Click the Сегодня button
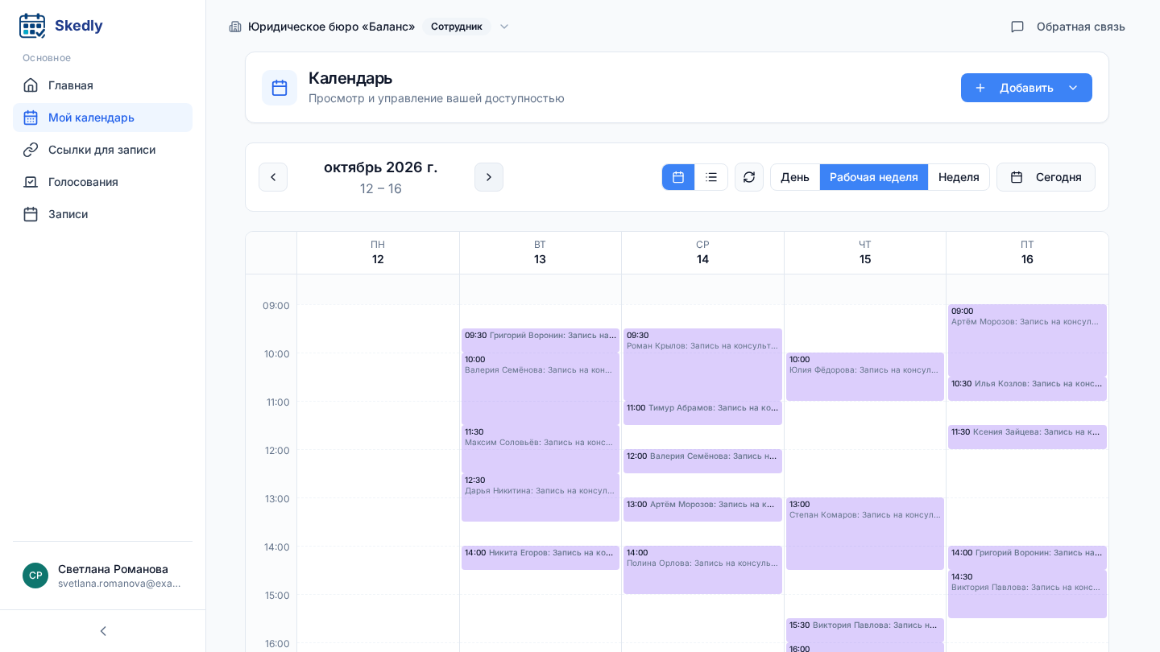This screenshot has width=1160, height=652. (1046, 177)
